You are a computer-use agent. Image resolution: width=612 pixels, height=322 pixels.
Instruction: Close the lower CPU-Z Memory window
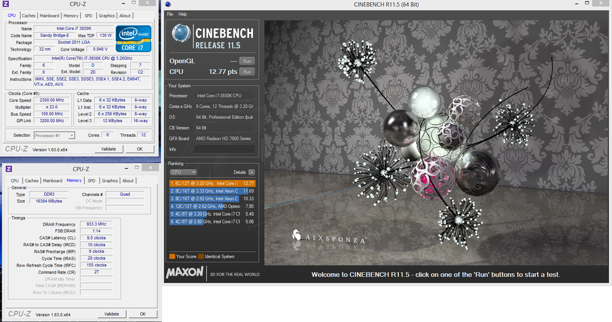coord(150,168)
